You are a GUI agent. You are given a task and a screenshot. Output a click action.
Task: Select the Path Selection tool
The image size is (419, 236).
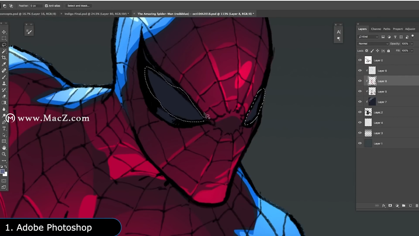point(4,135)
